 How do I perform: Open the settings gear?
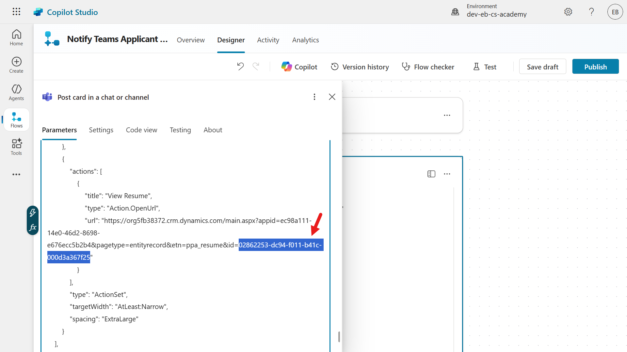pos(568,12)
